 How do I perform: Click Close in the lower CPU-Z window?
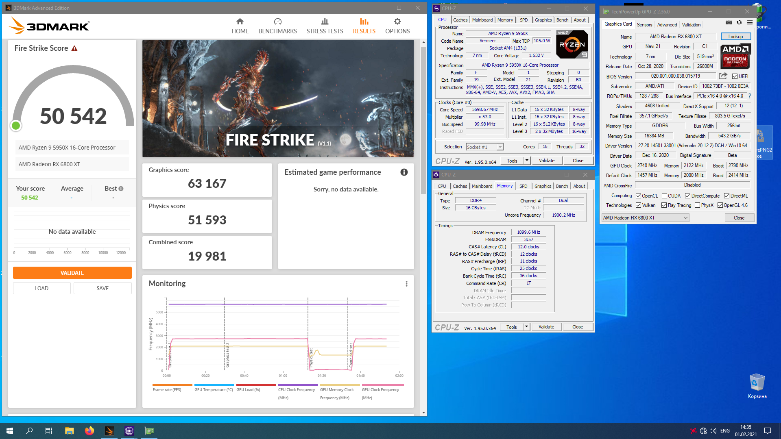[578, 327]
